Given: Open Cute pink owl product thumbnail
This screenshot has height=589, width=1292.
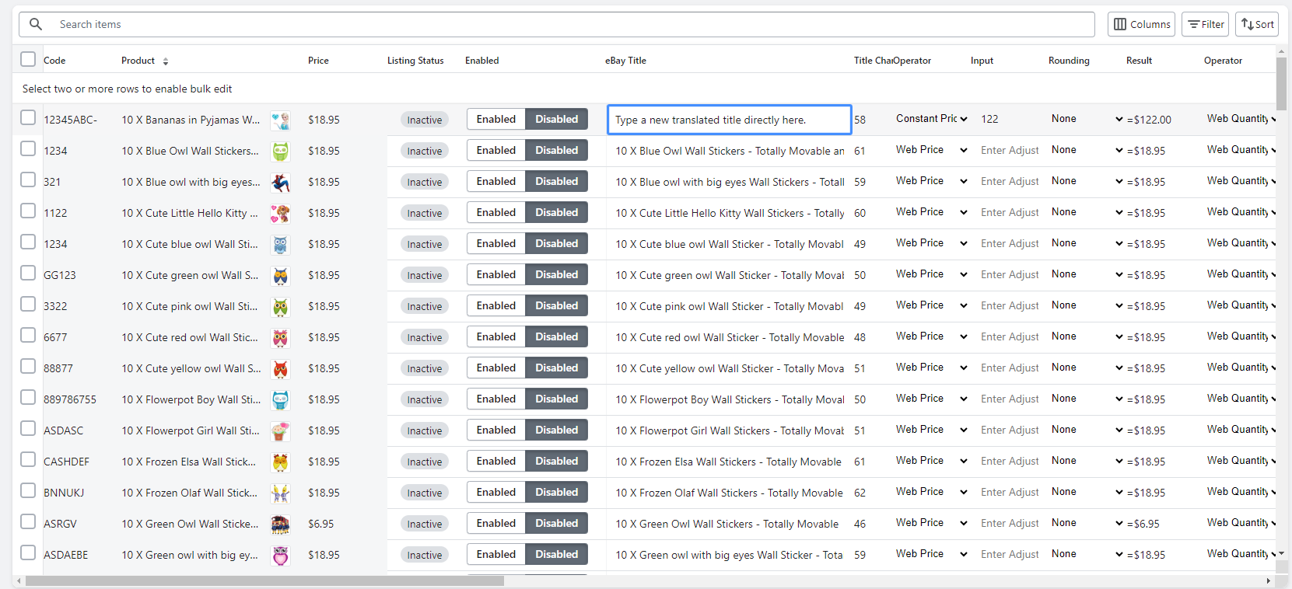Looking at the screenshot, I should [x=280, y=307].
